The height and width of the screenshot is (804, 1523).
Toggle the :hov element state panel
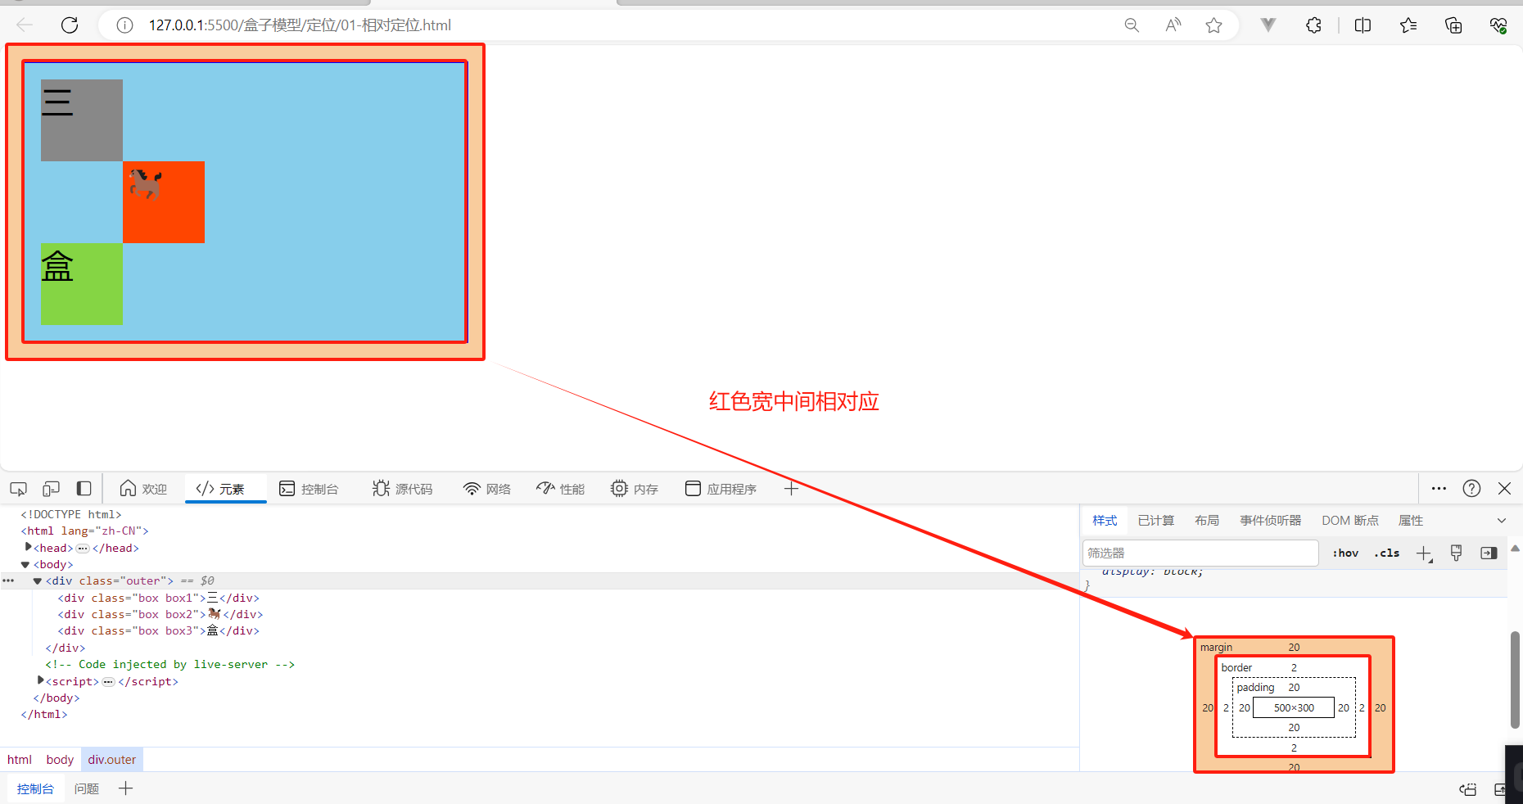[x=1345, y=553]
